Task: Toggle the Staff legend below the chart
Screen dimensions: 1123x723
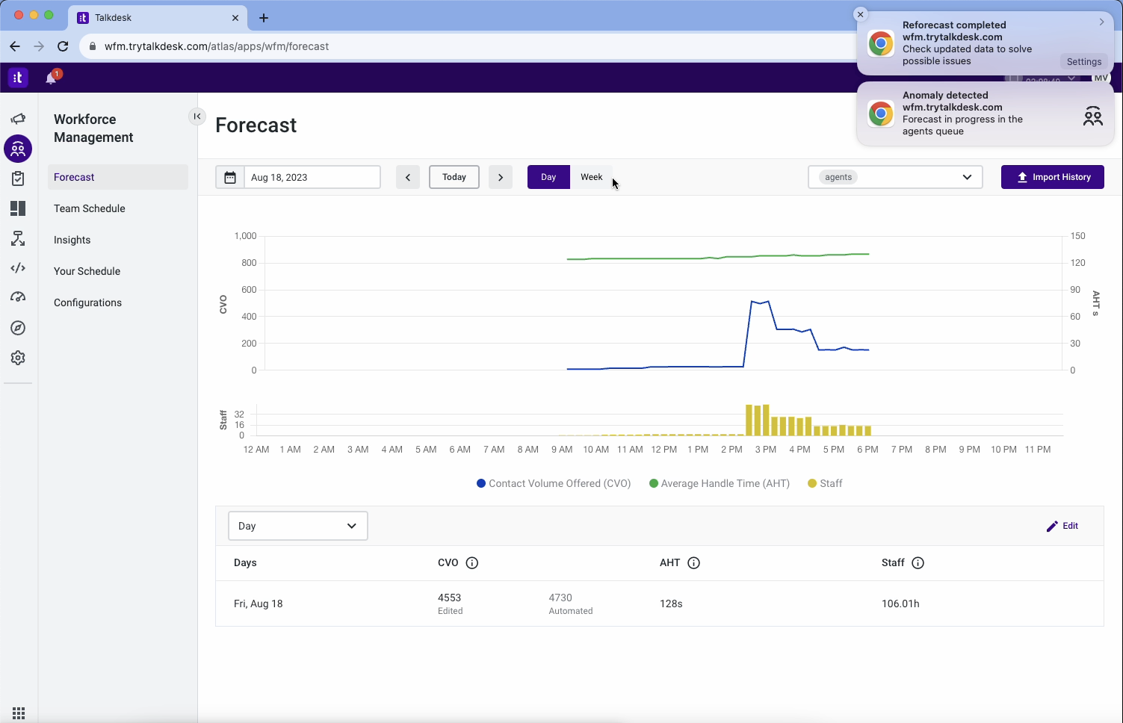Action: click(x=825, y=483)
